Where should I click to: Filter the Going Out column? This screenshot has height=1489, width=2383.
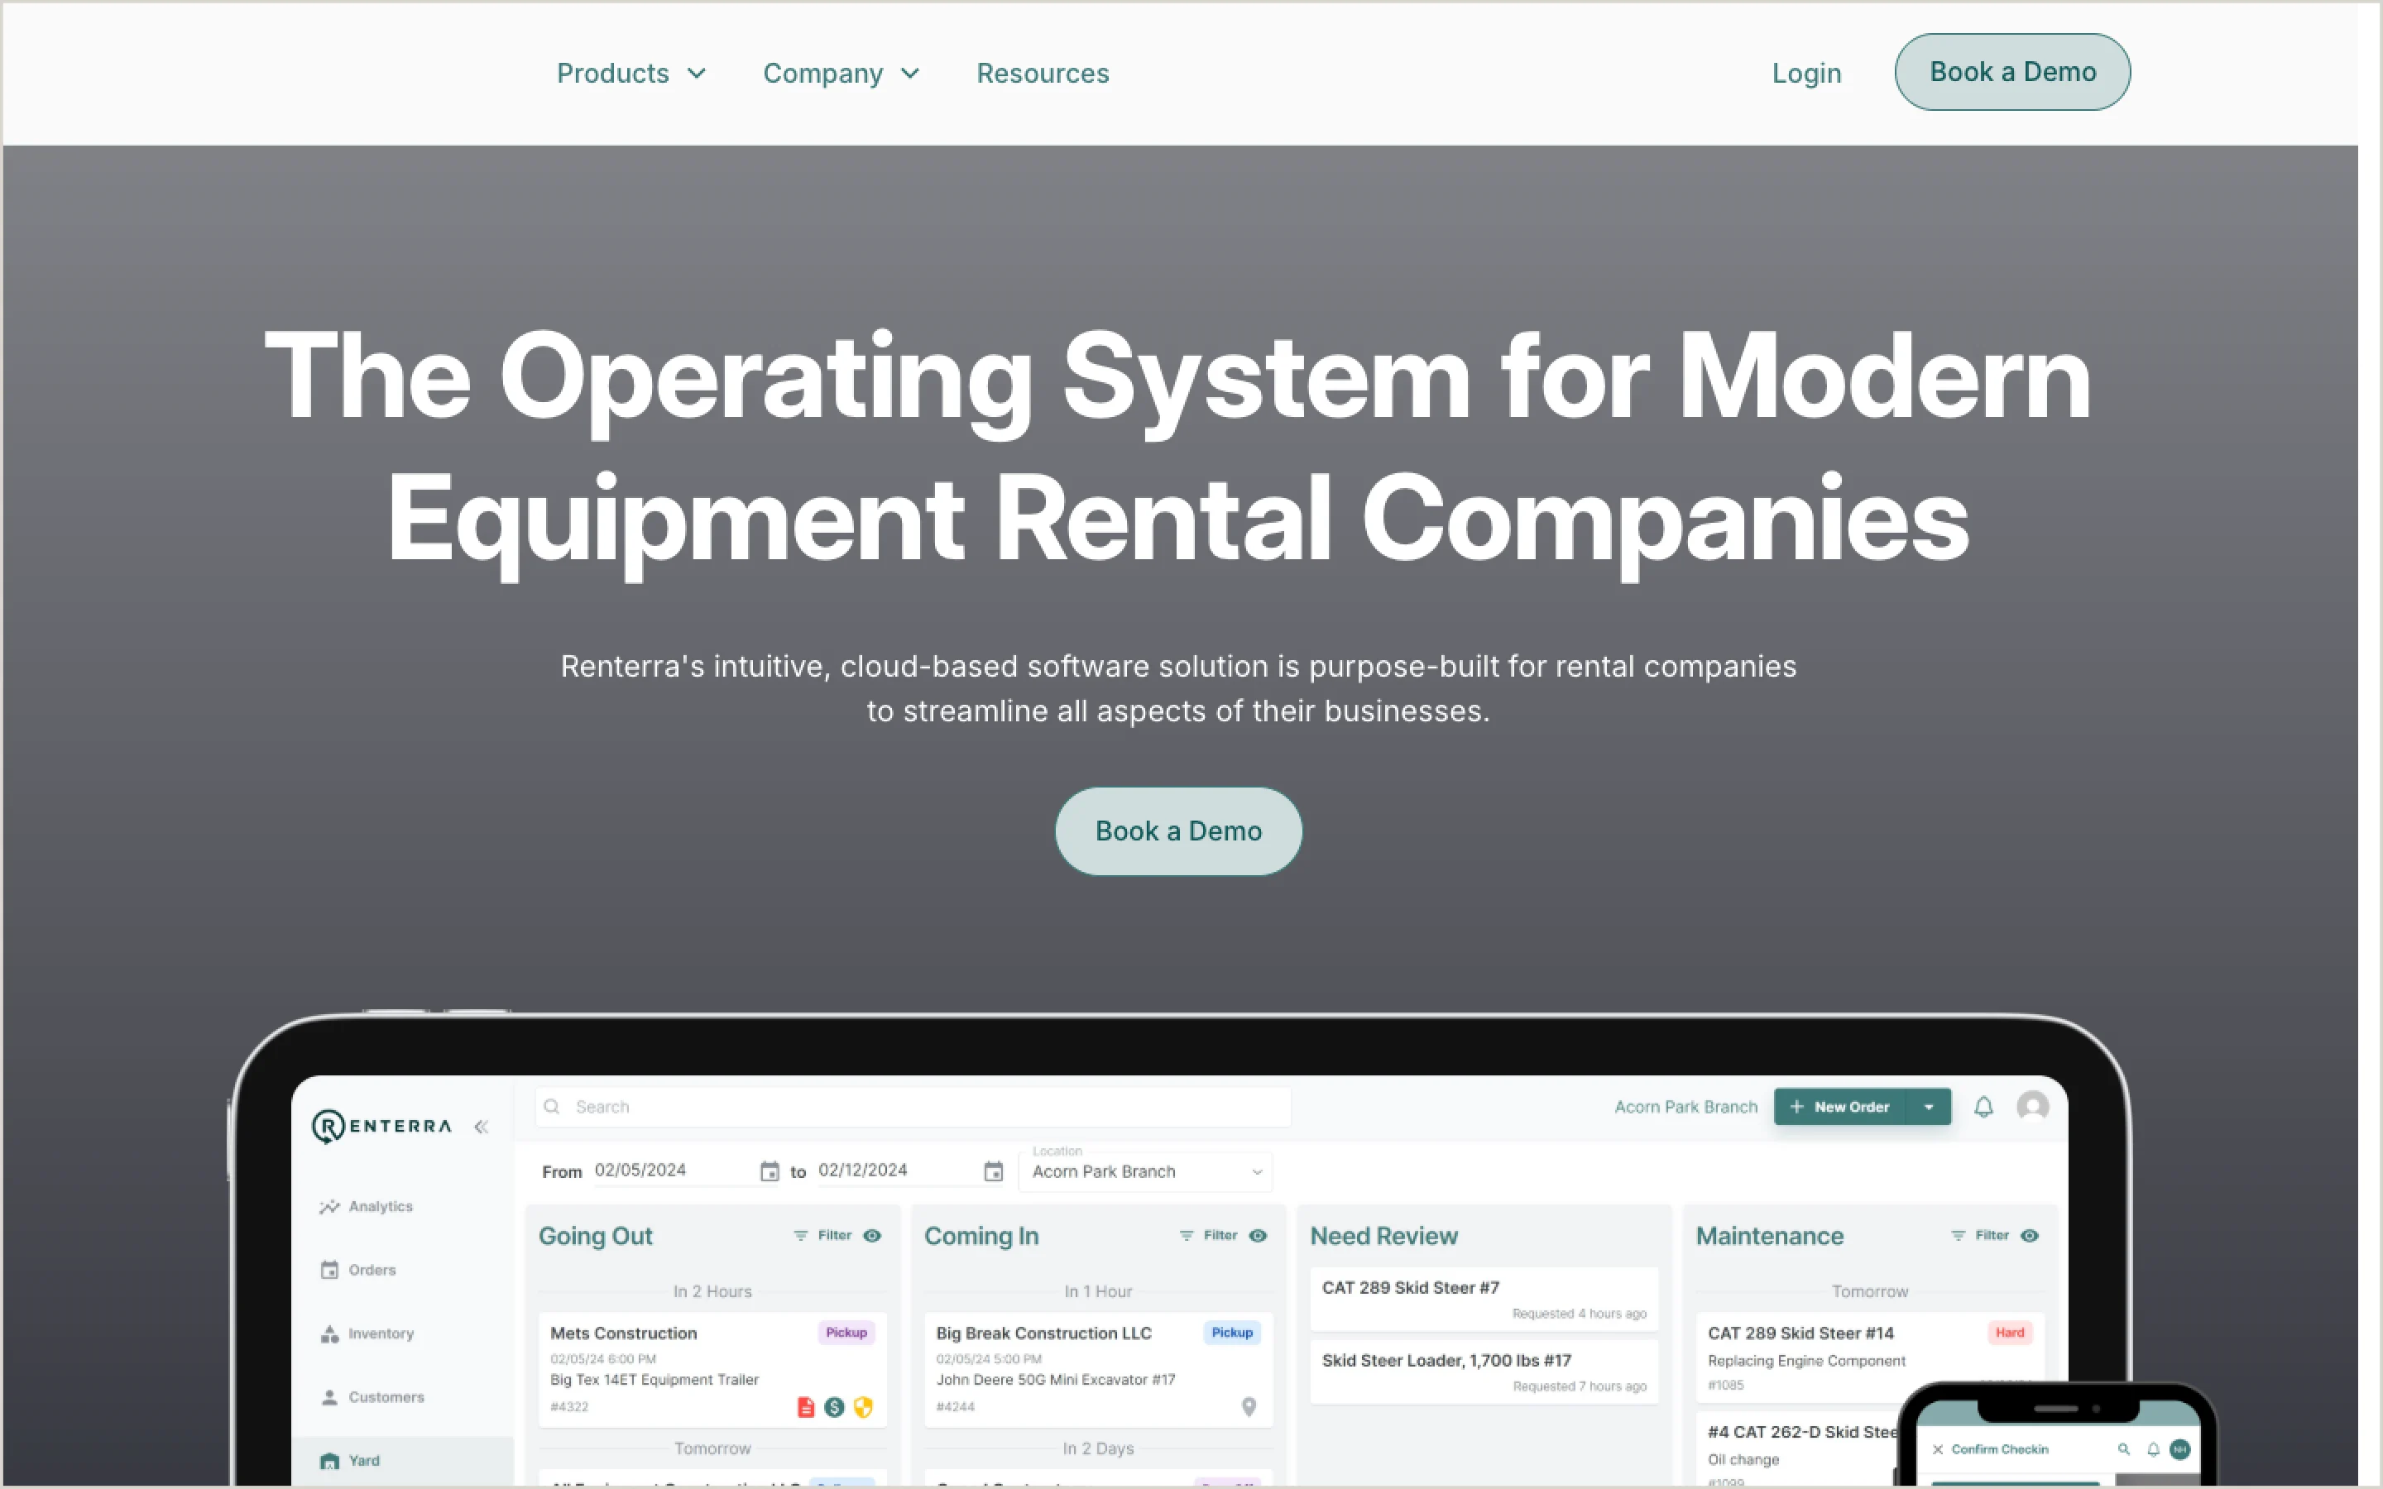(x=823, y=1235)
